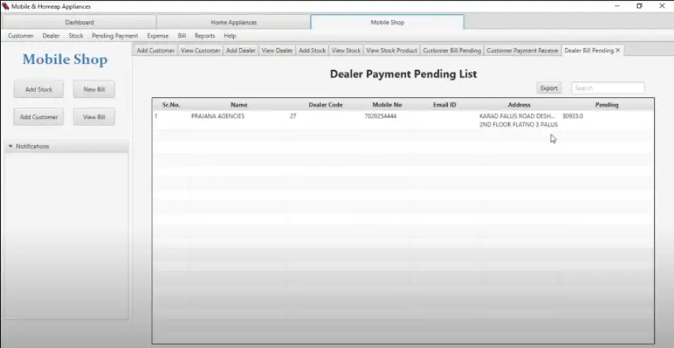Viewport: 674px width, 348px height.
Task: Sort by the Name column header
Action: [x=239, y=105]
